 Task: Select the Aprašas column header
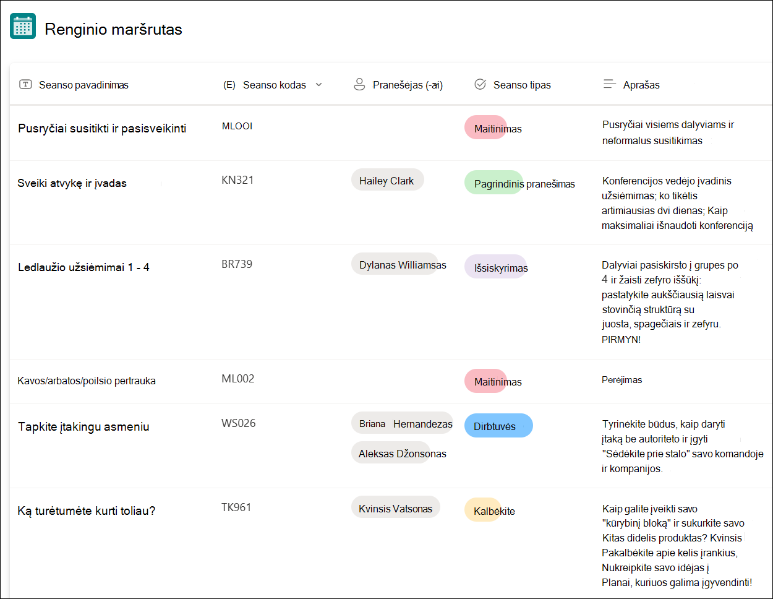641,85
